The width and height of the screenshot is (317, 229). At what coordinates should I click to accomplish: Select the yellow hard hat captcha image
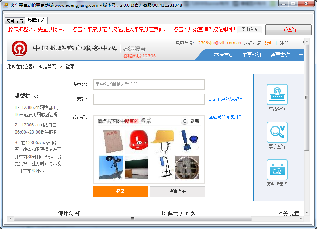[x=162, y=141]
